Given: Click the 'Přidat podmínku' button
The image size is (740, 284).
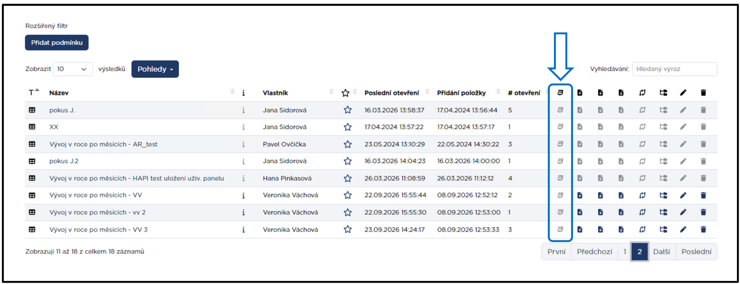Looking at the screenshot, I should pyautogui.click(x=57, y=43).
